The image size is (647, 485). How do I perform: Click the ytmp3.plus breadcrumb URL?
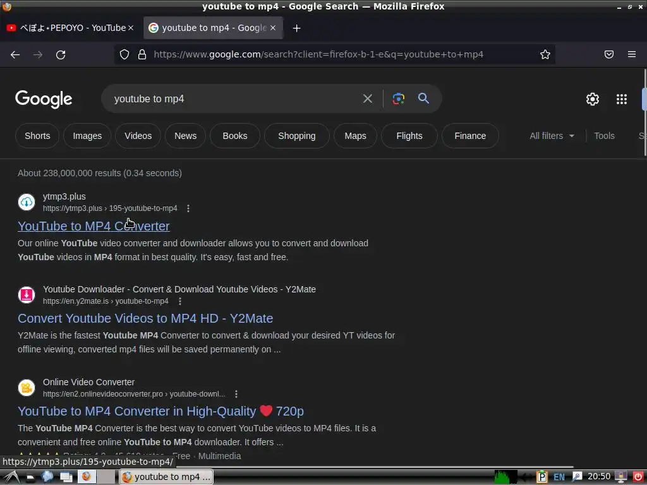[x=110, y=208]
